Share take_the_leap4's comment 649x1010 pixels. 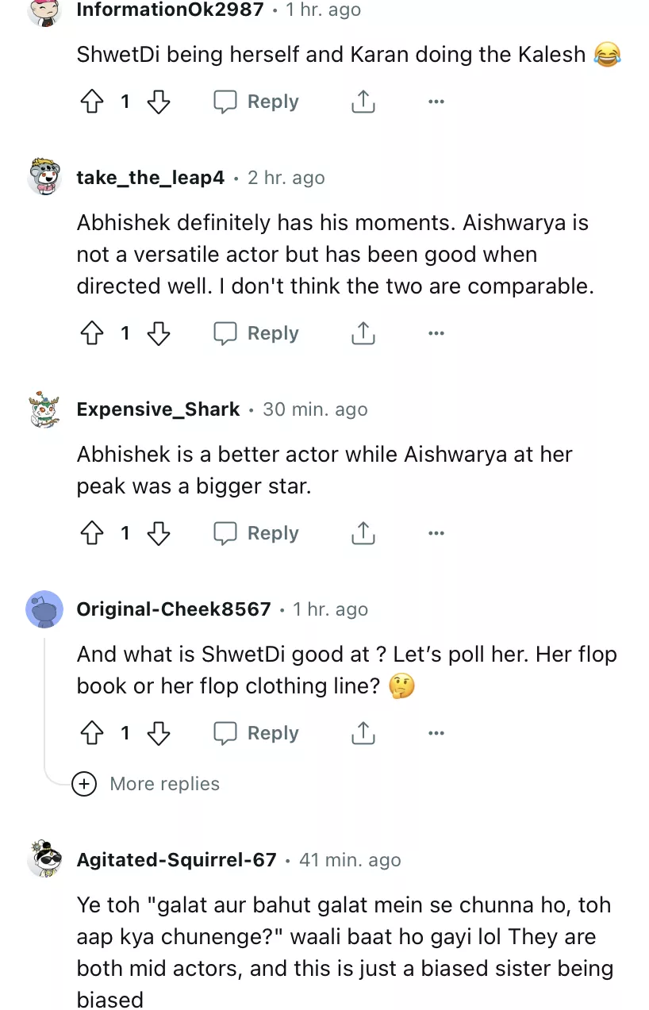coord(363,333)
